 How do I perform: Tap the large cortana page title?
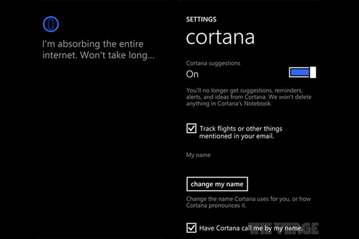tap(220, 38)
